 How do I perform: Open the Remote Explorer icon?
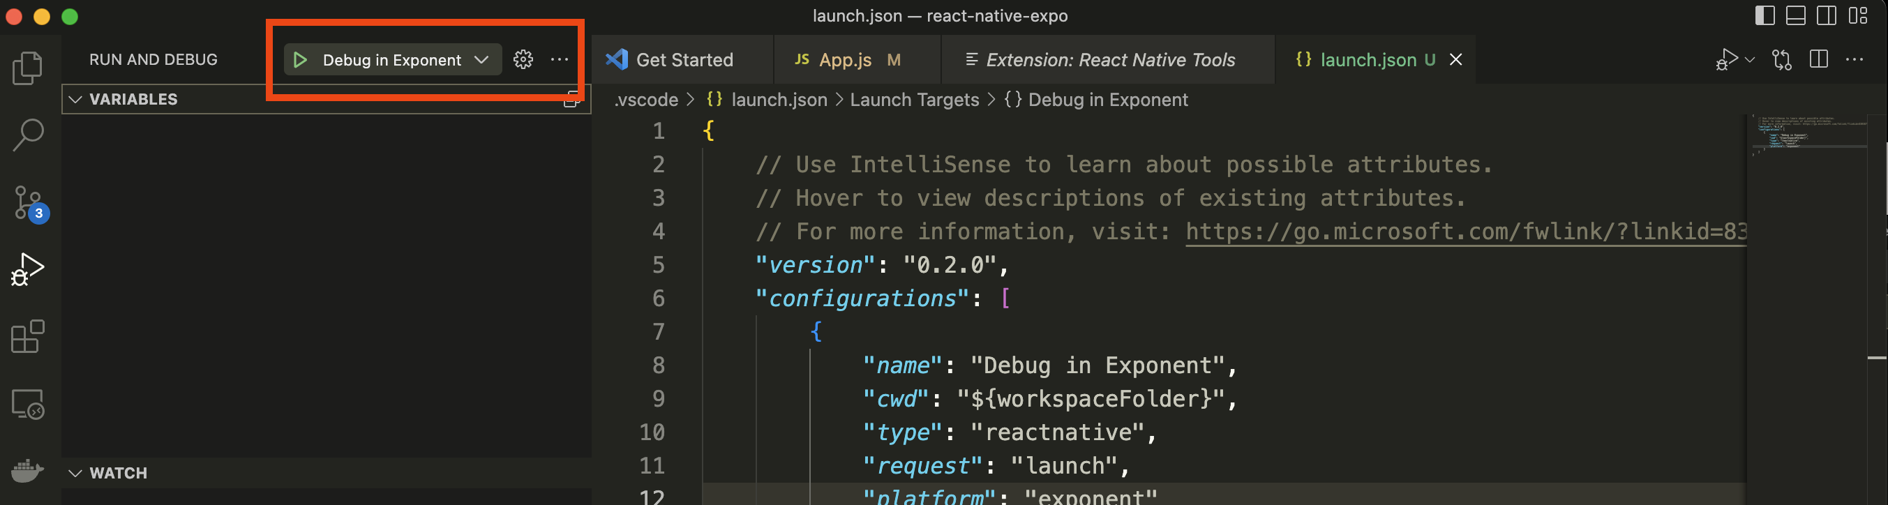[x=28, y=404]
